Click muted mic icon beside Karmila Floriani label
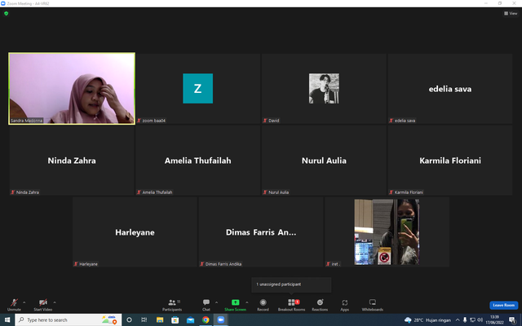Image resolution: width=522 pixels, height=326 pixels. (x=391, y=192)
